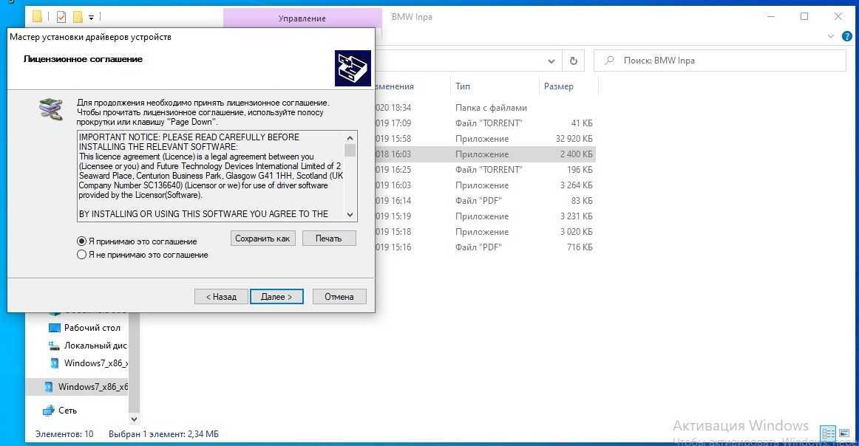
Task: Click the blue Help question mark icon
Action: tap(847, 35)
